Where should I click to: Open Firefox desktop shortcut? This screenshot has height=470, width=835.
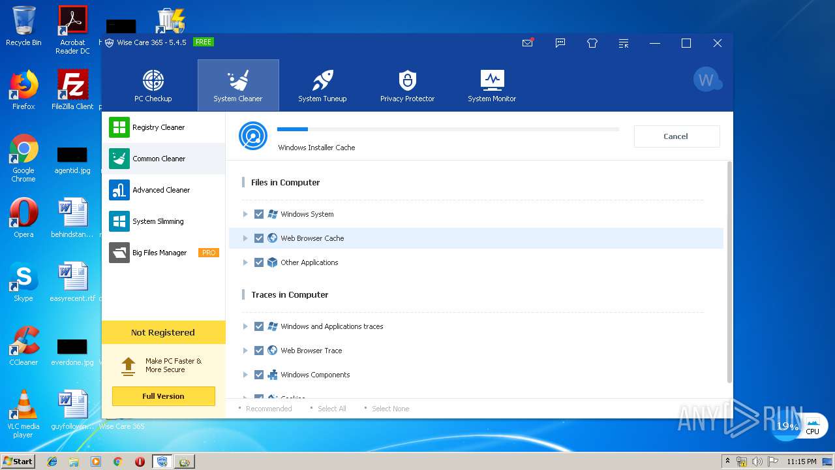pos(23,90)
